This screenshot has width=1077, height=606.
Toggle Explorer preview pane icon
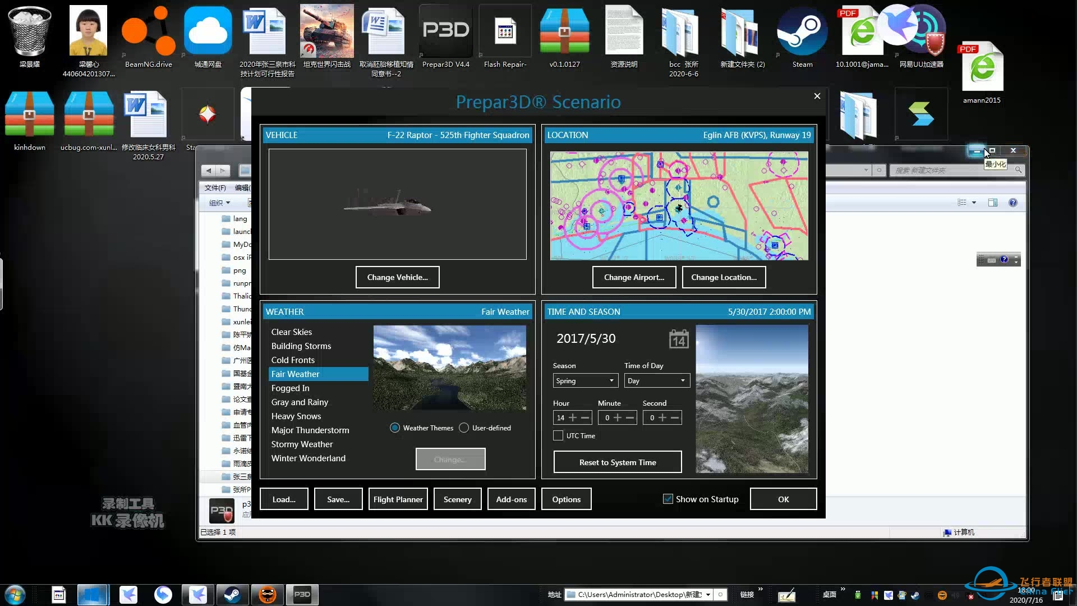click(x=993, y=203)
